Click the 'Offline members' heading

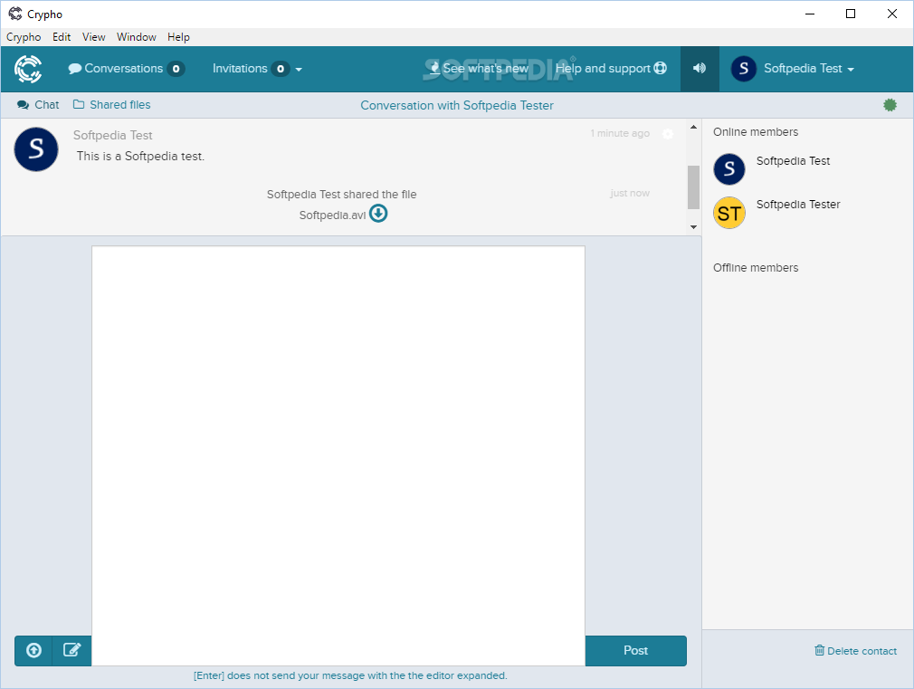[x=756, y=268]
